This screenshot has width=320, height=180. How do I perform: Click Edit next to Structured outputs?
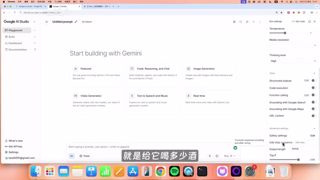306,80
